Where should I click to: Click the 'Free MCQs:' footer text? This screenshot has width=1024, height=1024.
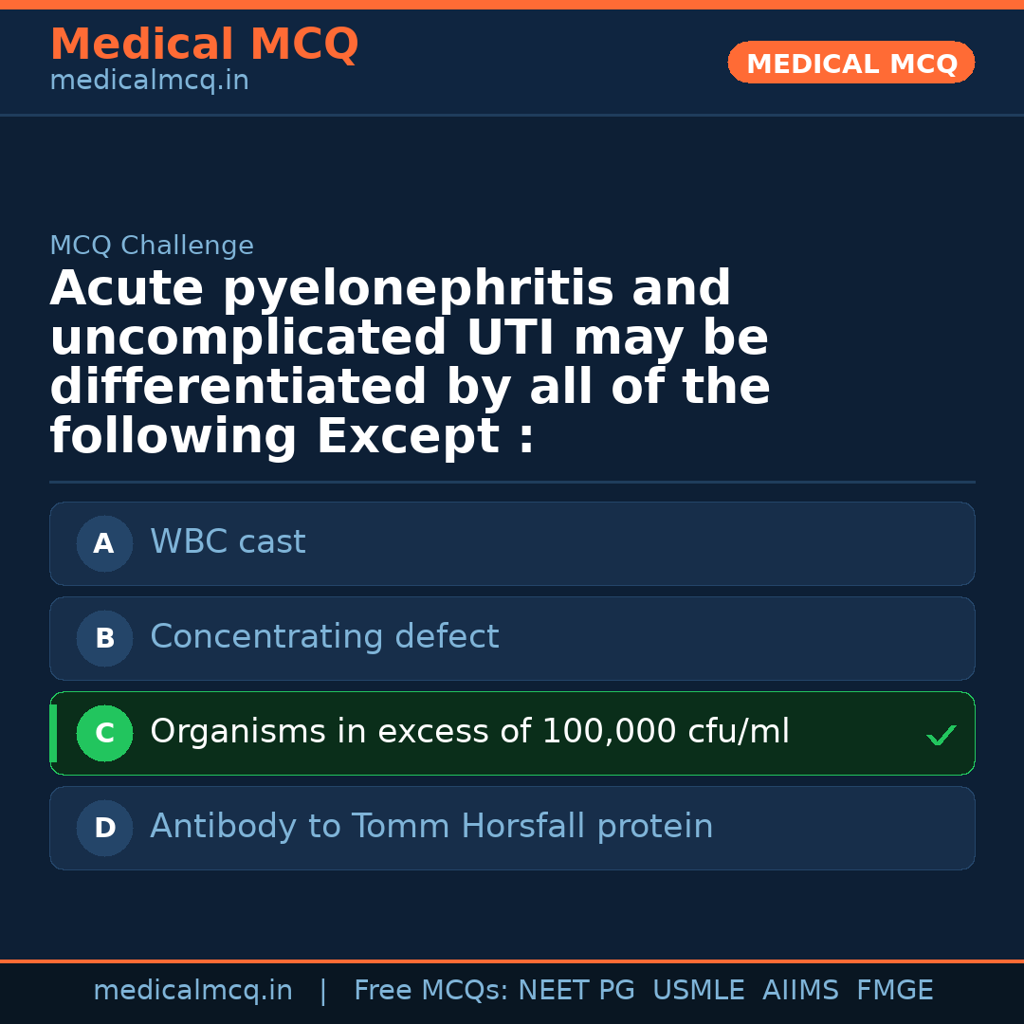tap(431, 991)
